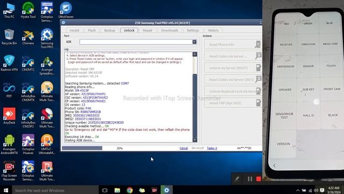Open the History tab
The image size is (344, 194).
(213, 30)
